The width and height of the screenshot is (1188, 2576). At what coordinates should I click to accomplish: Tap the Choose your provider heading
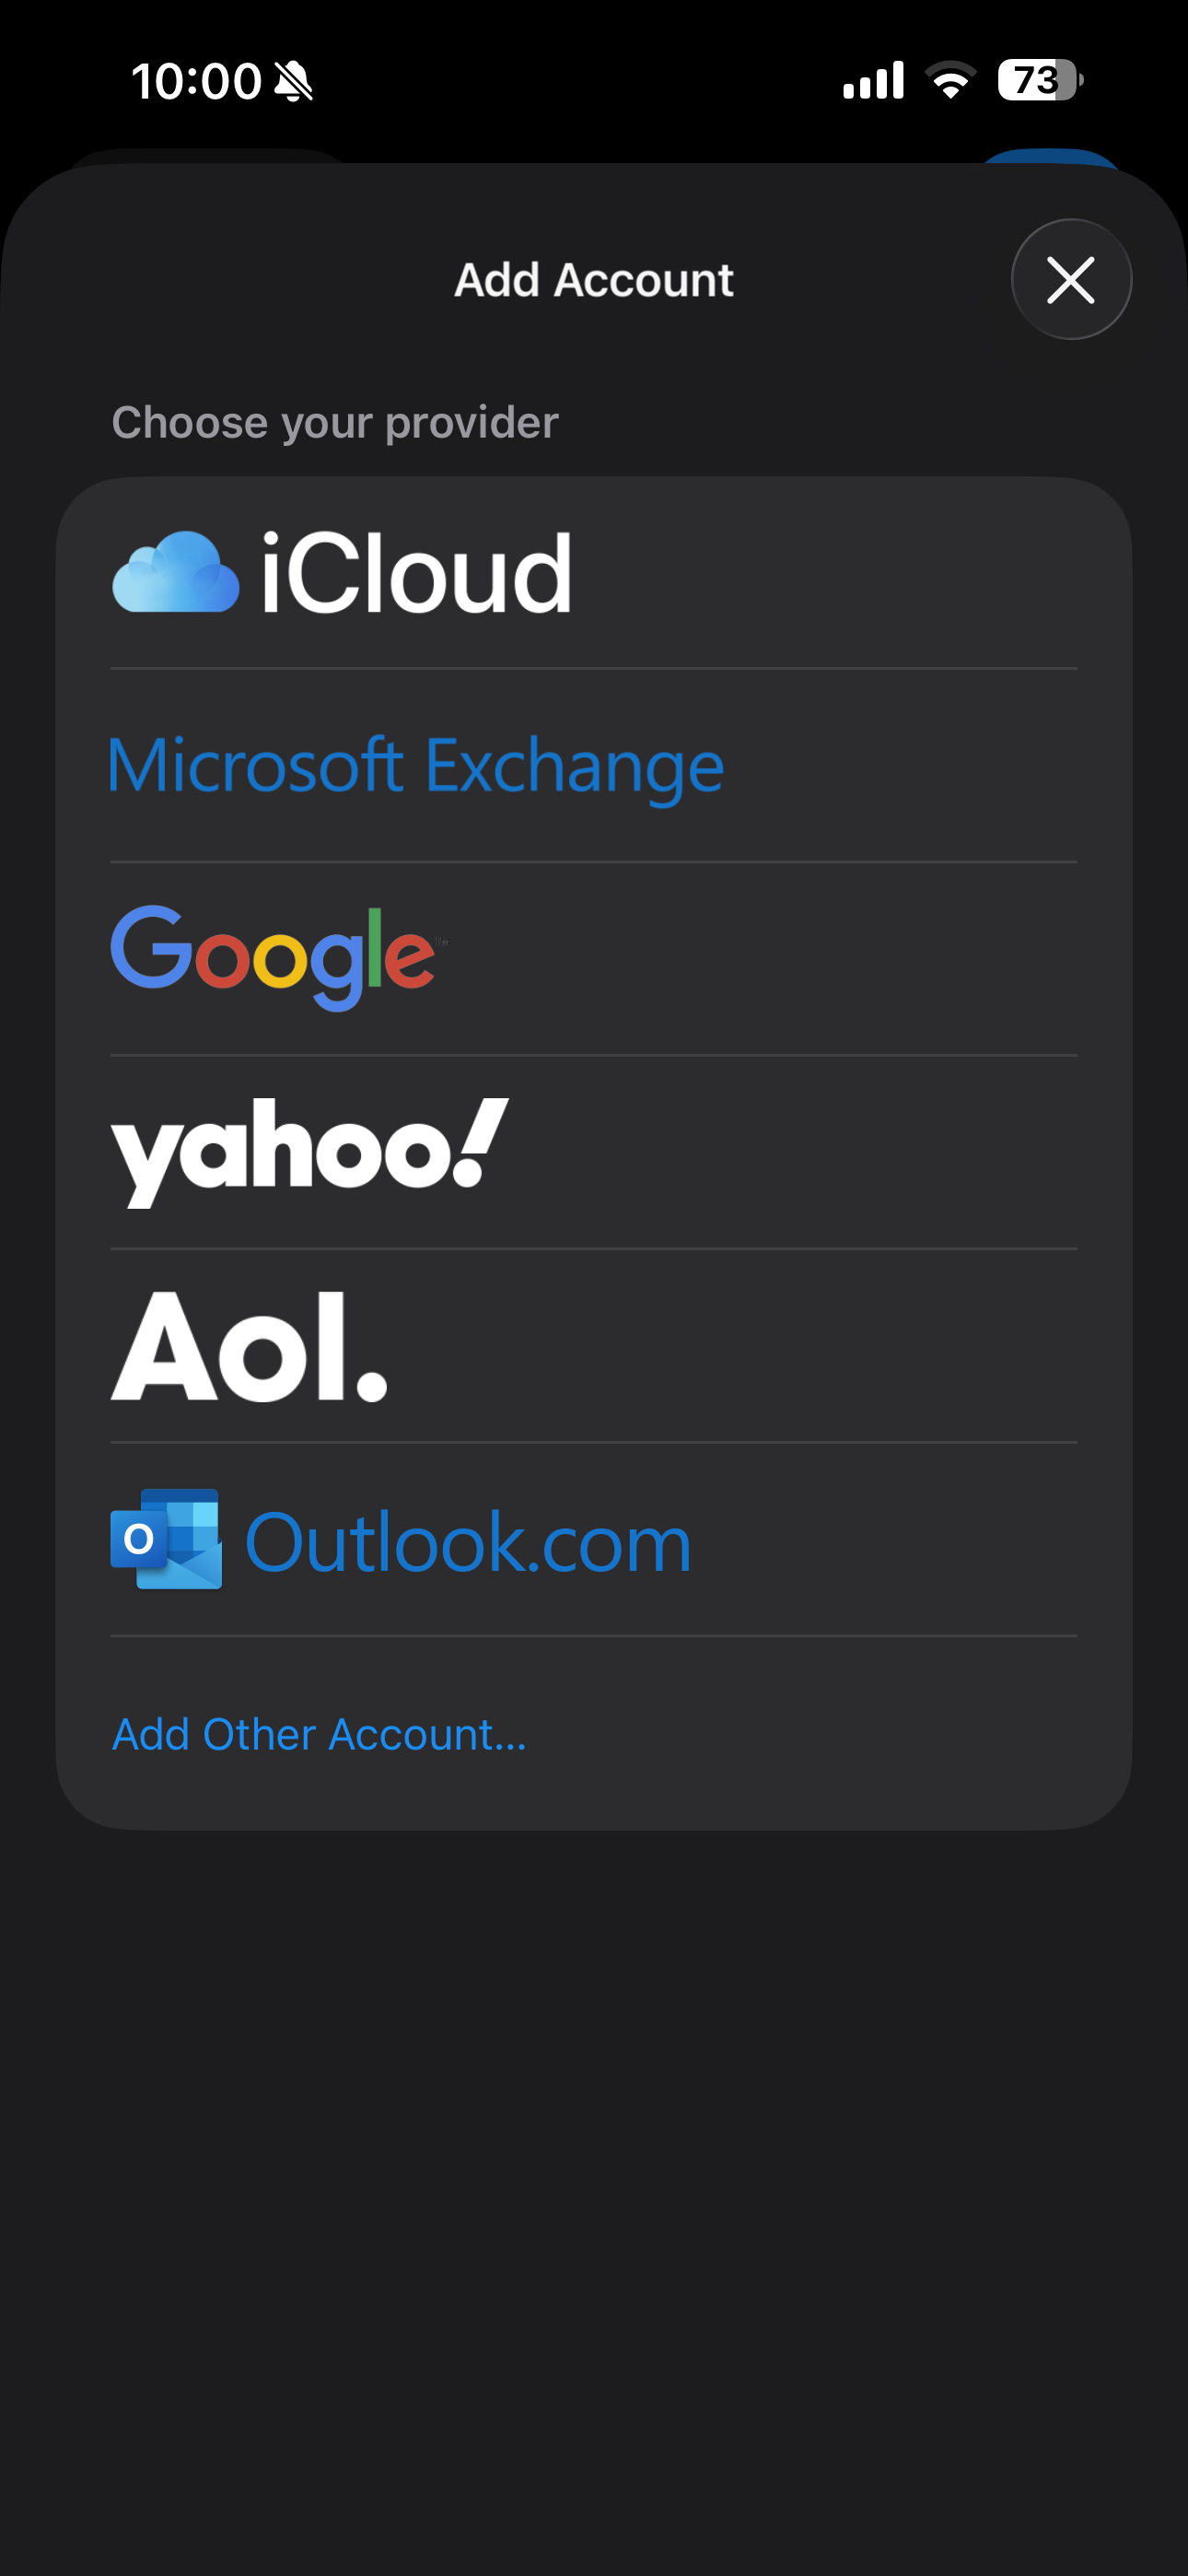[x=336, y=422]
